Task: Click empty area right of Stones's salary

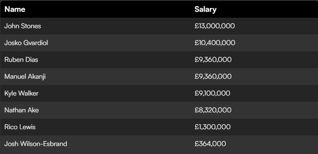Action: (x=276, y=26)
